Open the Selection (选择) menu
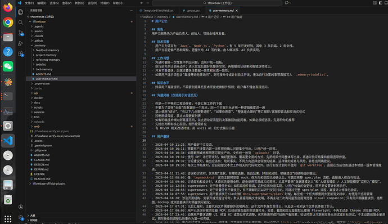The height and width of the screenshot is (224, 388). click(54, 3)
